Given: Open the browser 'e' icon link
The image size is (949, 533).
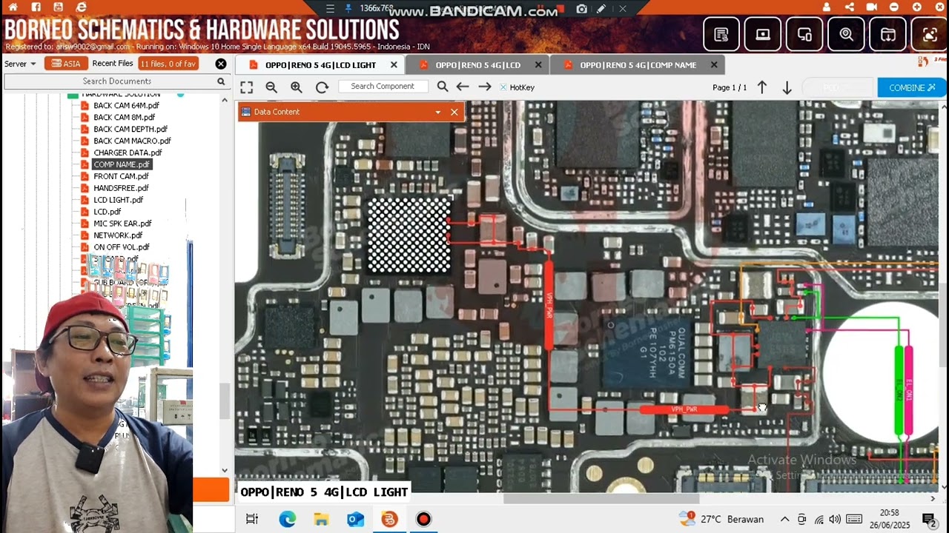Looking at the screenshot, I should [82, 7].
